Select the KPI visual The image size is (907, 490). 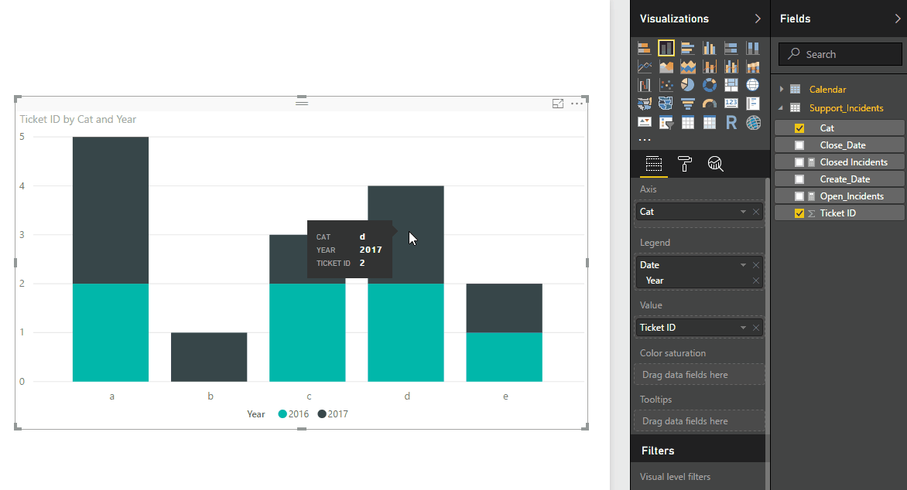(x=645, y=122)
